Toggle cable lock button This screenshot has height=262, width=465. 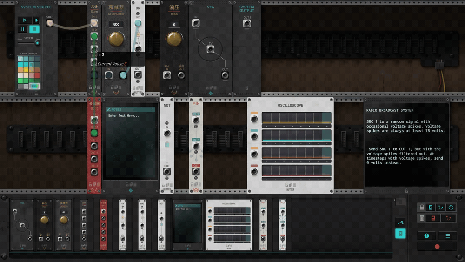pyautogui.click(x=441, y=208)
